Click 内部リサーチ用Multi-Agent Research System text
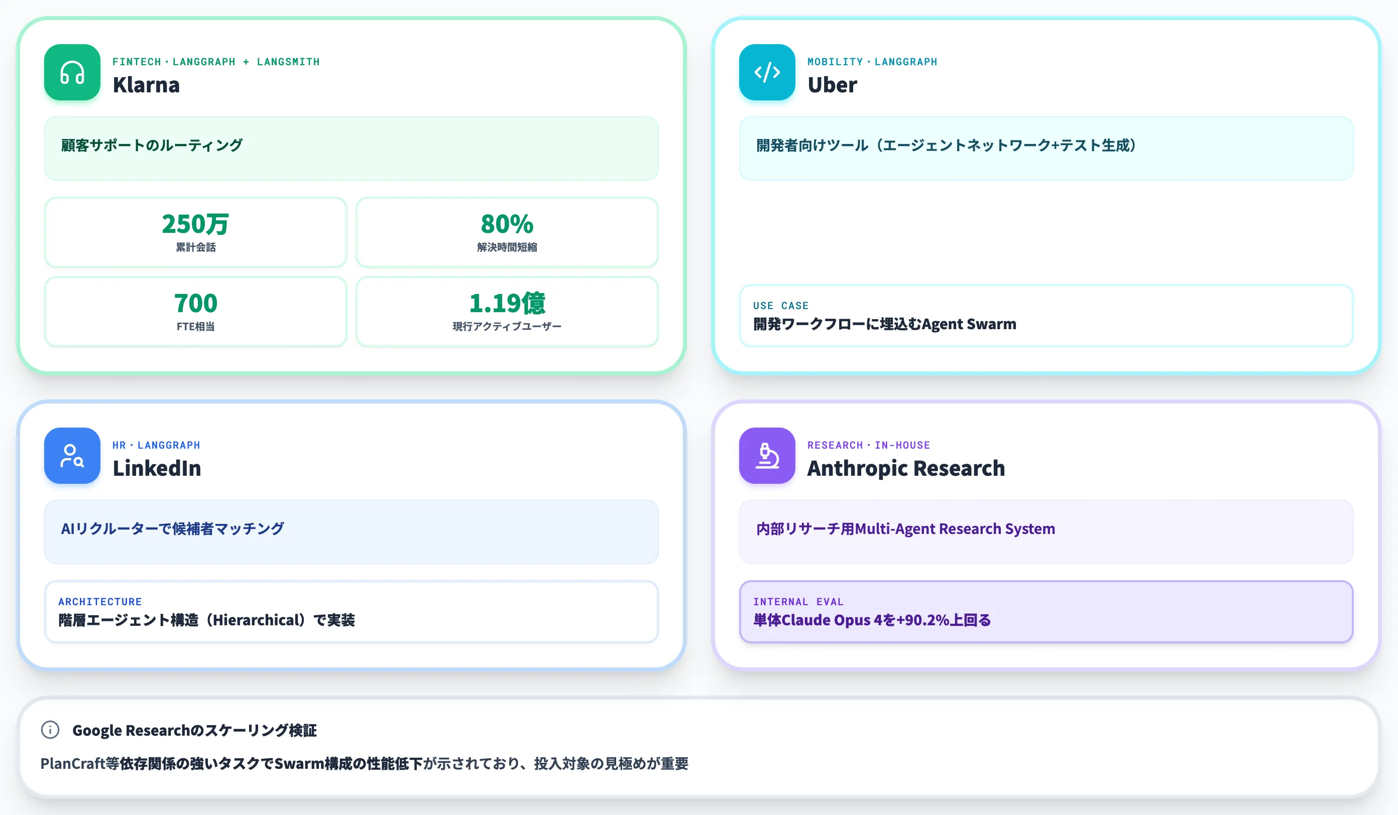The width and height of the screenshot is (1398, 815). click(905, 529)
